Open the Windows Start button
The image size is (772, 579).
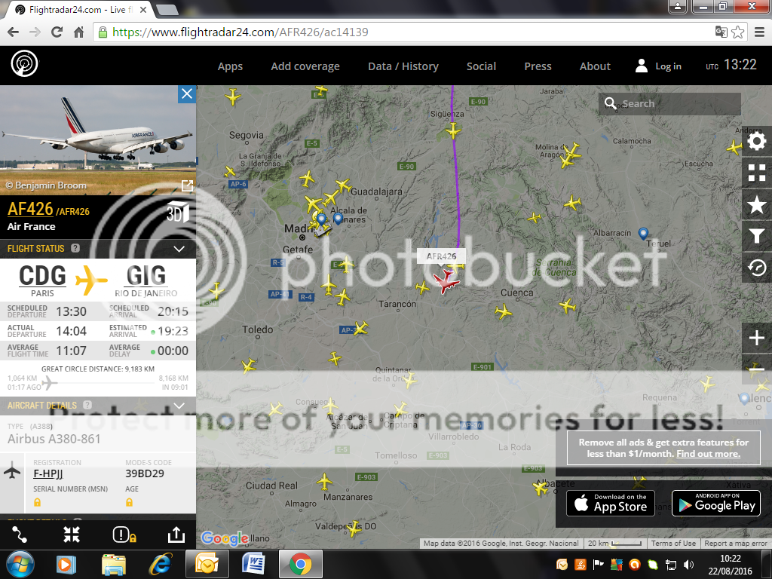click(20, 564)
